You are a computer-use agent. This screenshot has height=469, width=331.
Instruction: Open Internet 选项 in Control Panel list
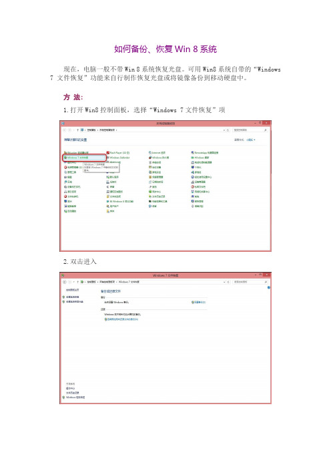click(x=157, y=152)
